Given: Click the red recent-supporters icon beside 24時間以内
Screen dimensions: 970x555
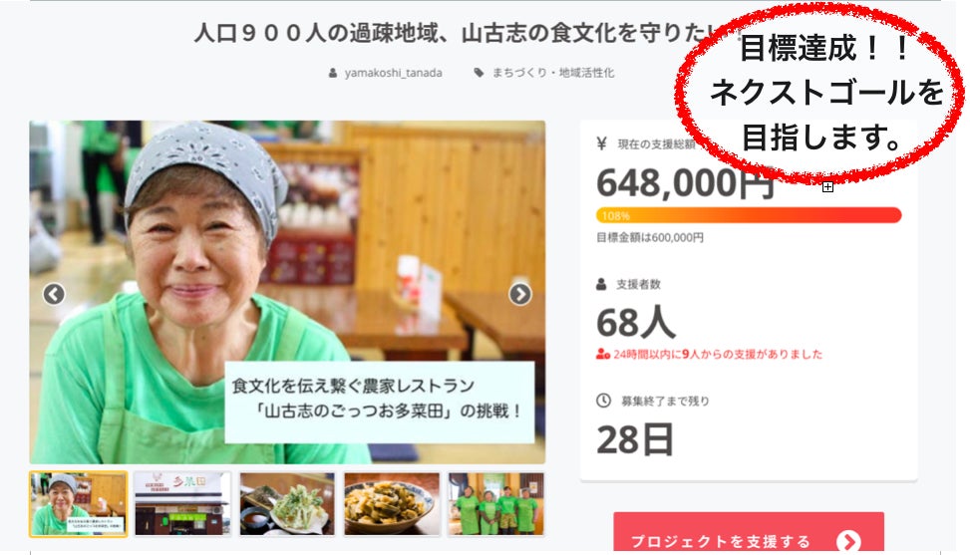Looking at the screenshot, I should (x=603, y=354).
